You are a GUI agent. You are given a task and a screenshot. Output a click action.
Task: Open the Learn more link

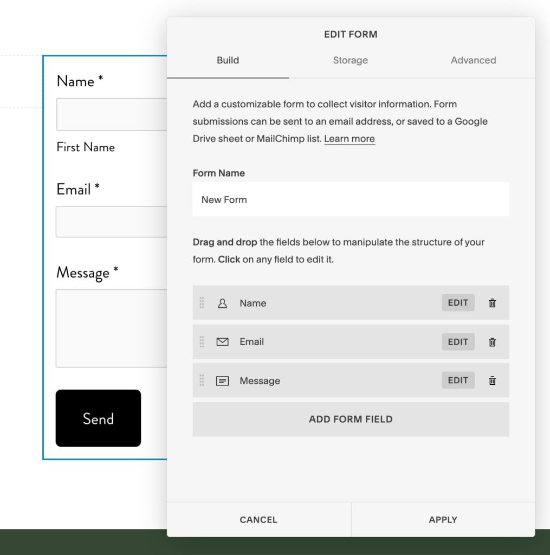tap(350, 138)
